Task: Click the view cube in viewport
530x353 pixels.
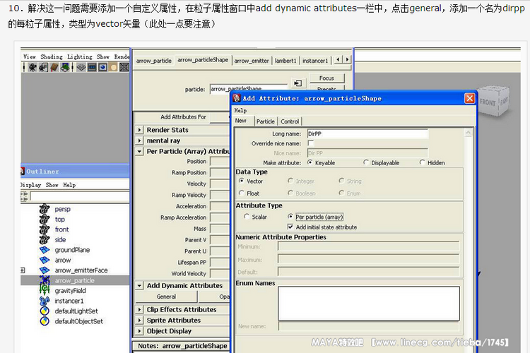Action: 494,101
